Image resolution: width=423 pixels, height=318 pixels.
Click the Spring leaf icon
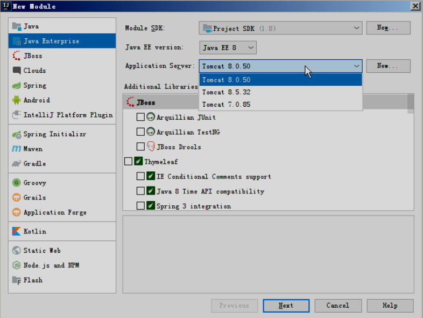pos(17,85)
